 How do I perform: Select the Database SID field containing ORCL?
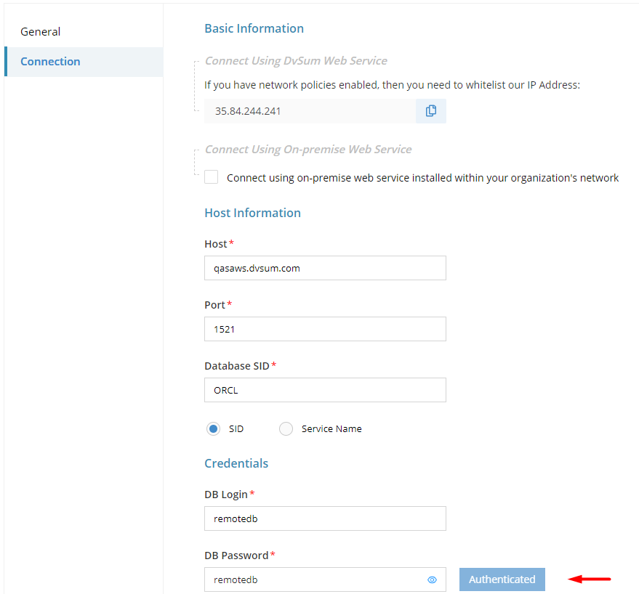[325, 390]
